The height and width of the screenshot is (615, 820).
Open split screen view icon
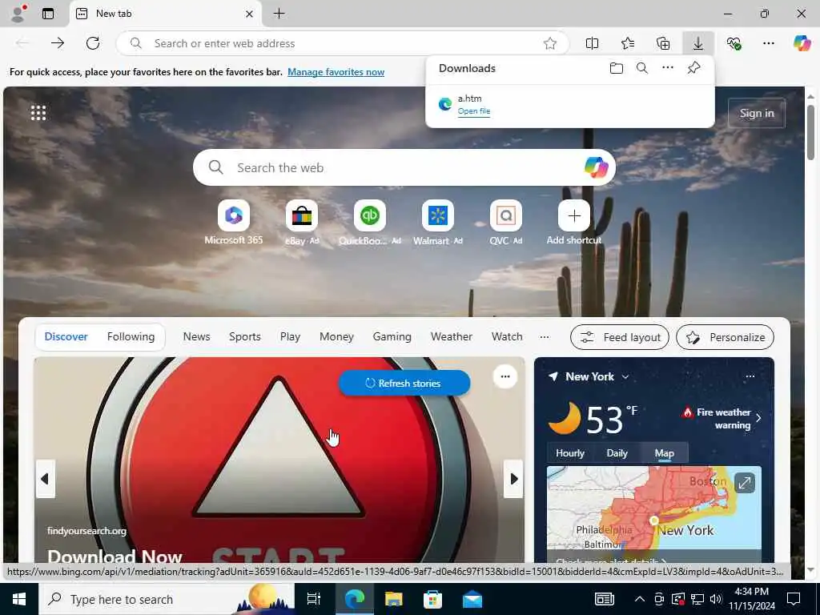coord(592,43)
